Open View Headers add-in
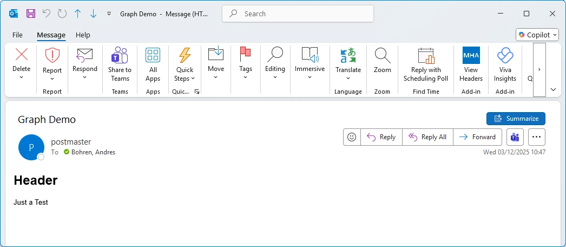This screenshot has width=566, height=247. pyautogui.click(x=471, y=64)
